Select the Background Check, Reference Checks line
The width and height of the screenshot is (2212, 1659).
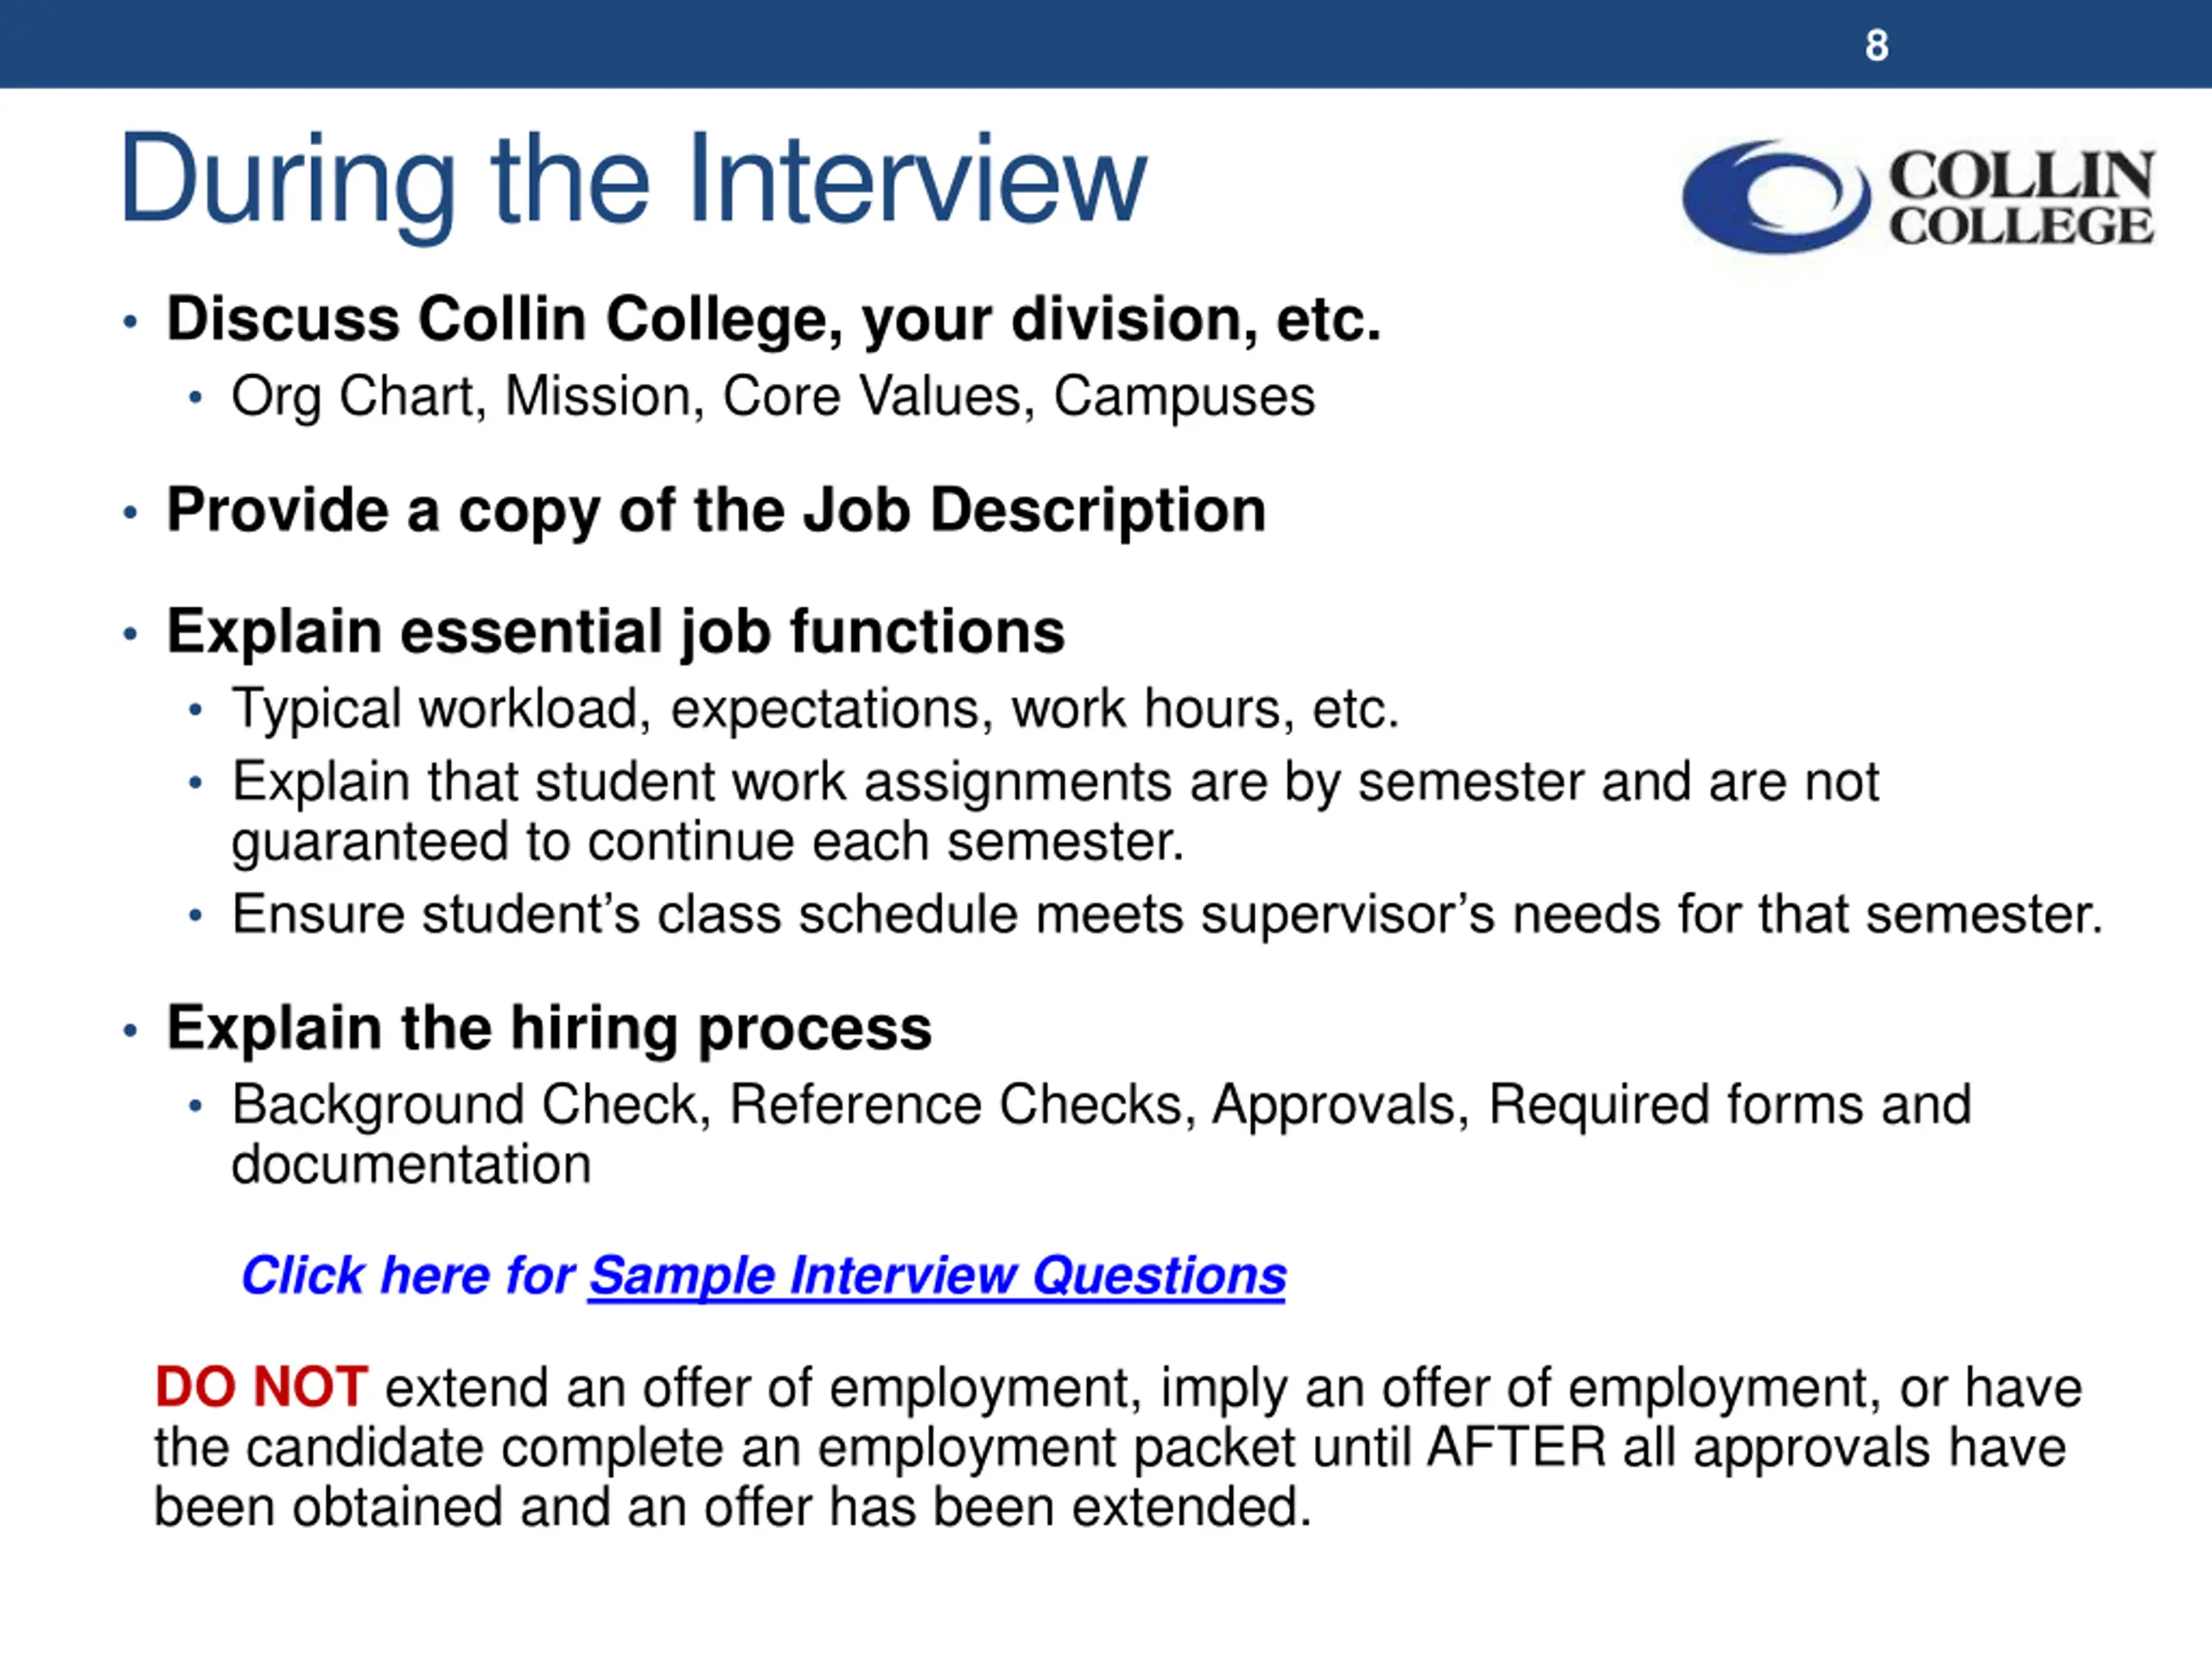1101,1105
